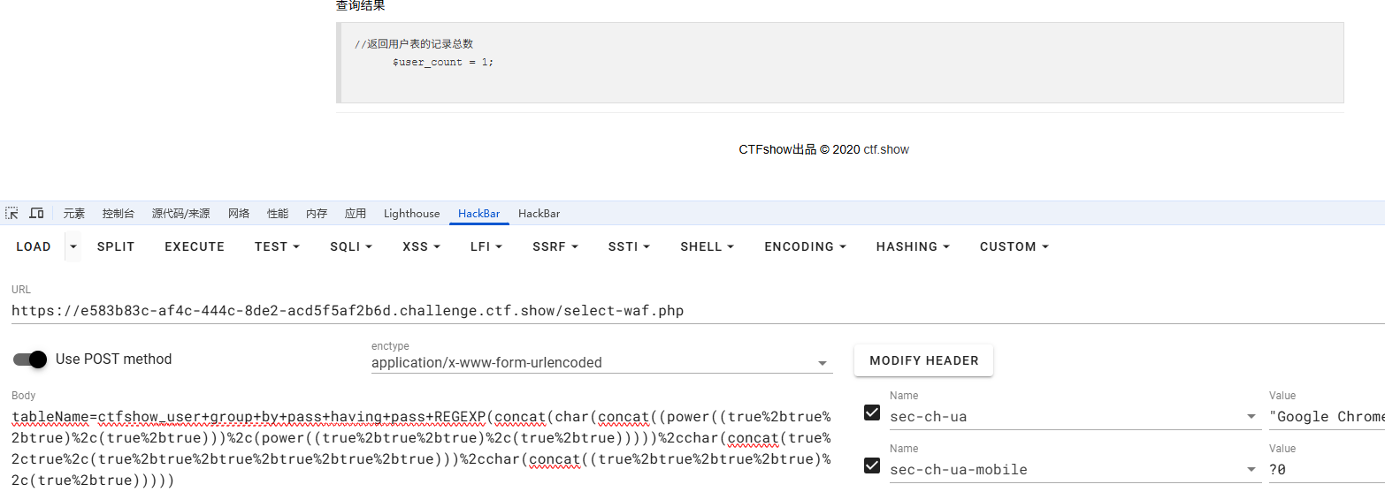Screen dimensions: 1385x492
Task: Disable the Use POST method switch
Action: pyautogui.click(x=31, y=360)
